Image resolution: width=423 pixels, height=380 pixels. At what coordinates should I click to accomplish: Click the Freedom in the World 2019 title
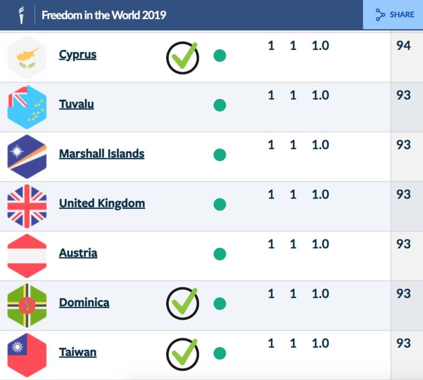pyautogui.click(x=104, y=15)
